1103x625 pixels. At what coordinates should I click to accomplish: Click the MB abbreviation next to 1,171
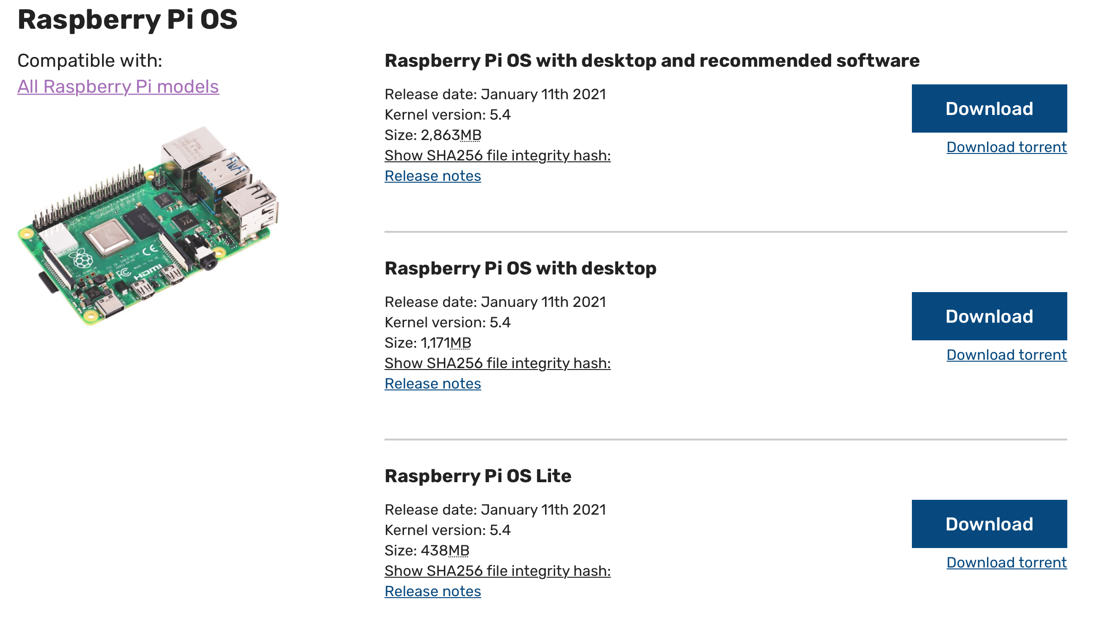click(x=461, y=343)
